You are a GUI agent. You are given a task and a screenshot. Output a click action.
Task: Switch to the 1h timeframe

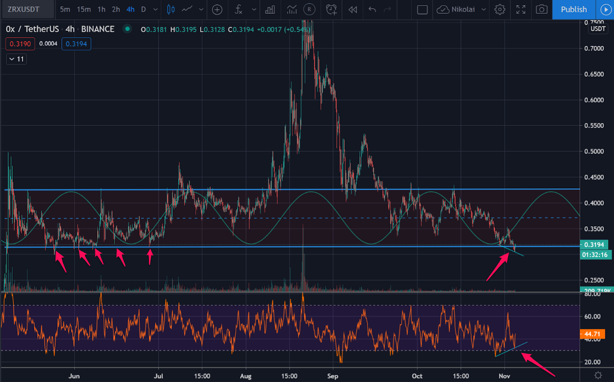(x=101, y=9)
